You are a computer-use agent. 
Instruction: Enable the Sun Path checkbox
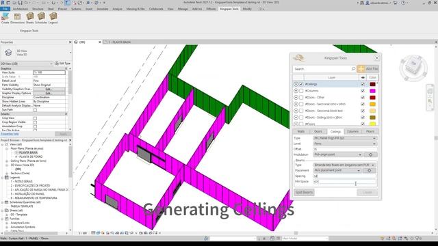[x=35, y=110]
